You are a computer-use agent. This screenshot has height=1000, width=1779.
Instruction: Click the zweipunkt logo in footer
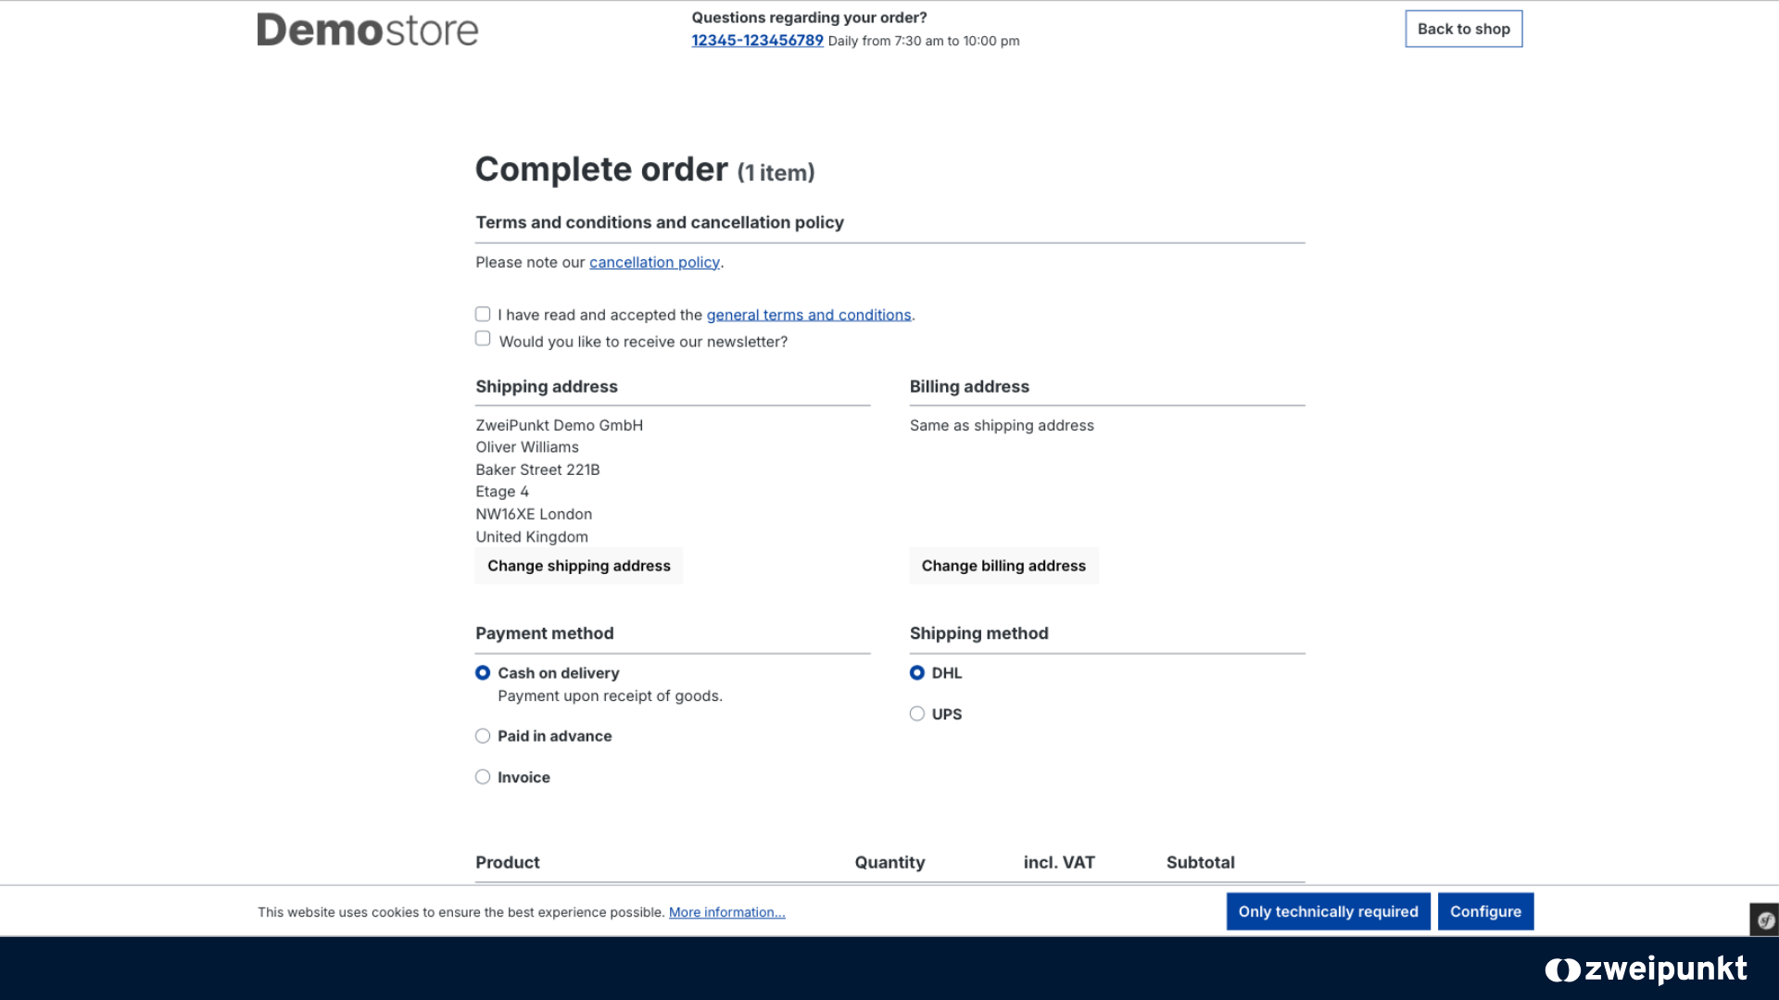pyautogui.click(x=1646, y=969)
